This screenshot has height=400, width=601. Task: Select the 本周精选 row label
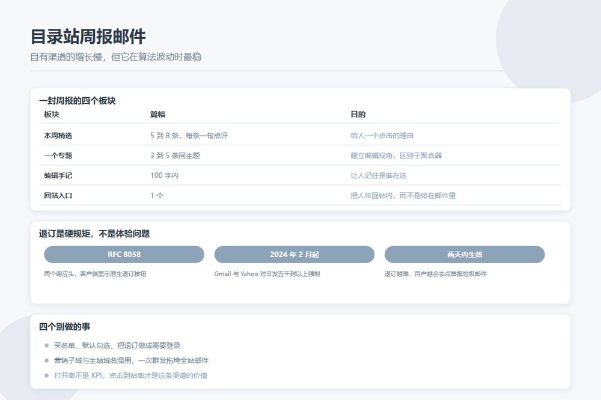(58, 136)
